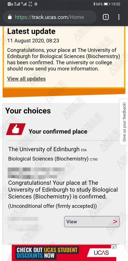Tap the padlock icon in address bar
This screenshot has width=128, height=261.
(10, 17)
